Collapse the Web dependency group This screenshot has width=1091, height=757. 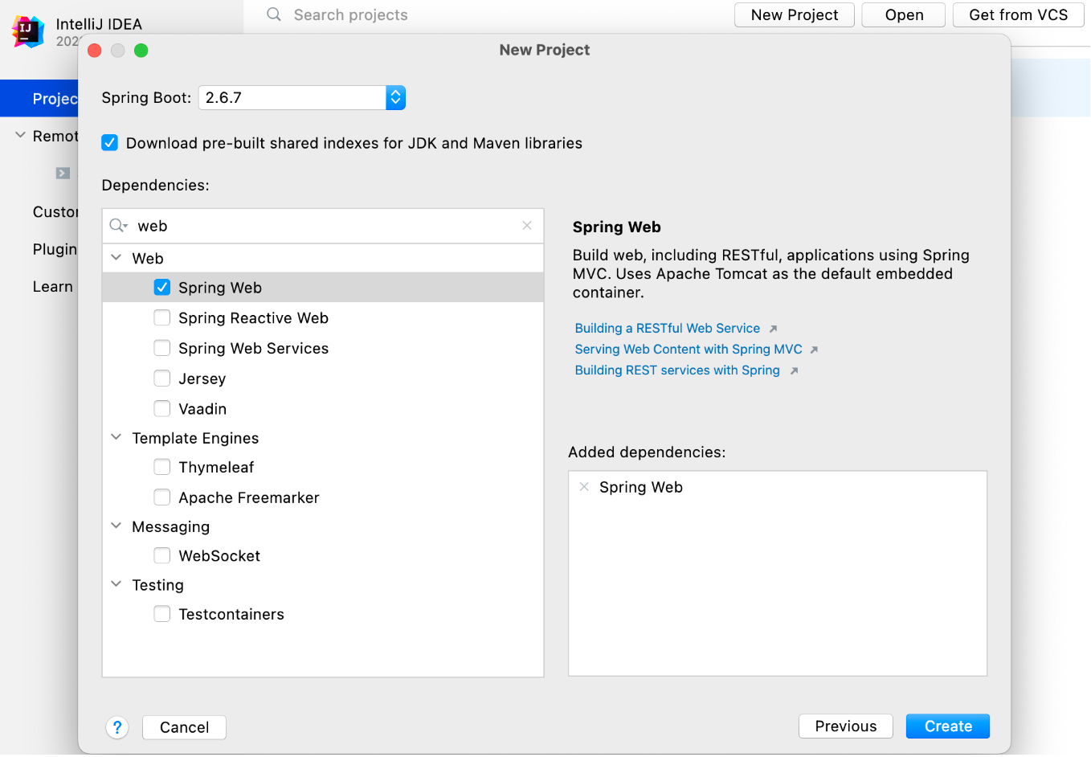pyautogui.click(x=116, y=258)
